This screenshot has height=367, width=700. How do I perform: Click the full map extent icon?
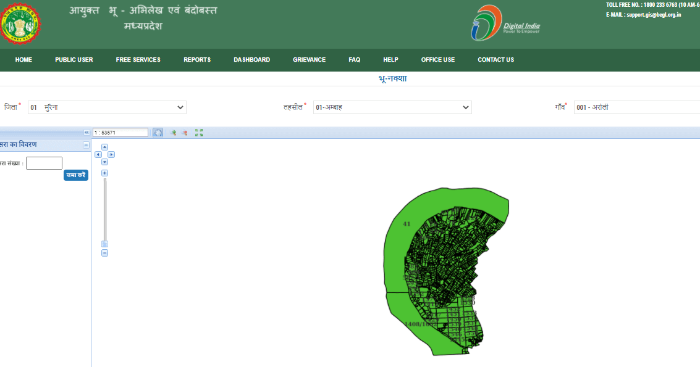tap(198, 132)
